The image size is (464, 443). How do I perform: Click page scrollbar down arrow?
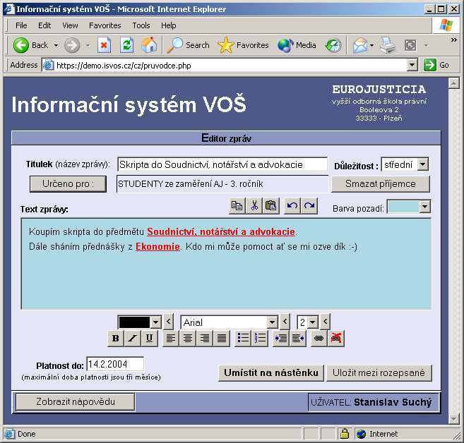pyautogui.click(x=453, y=419)
